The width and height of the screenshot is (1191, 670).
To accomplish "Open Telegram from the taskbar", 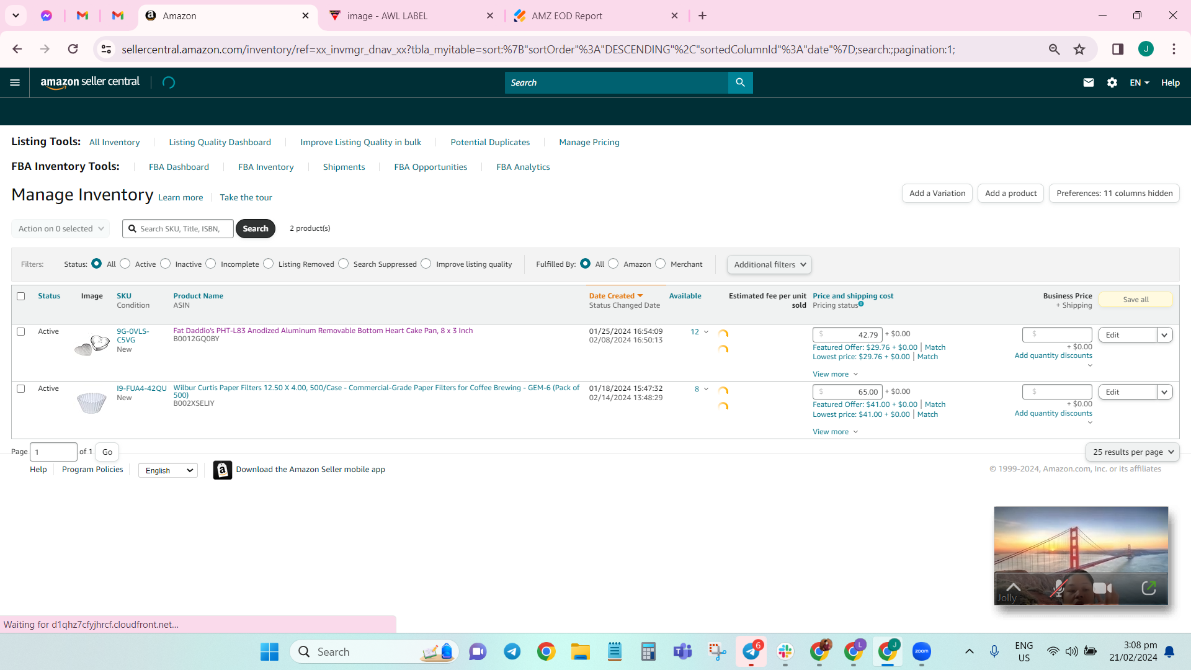I will tap(512, 651).
